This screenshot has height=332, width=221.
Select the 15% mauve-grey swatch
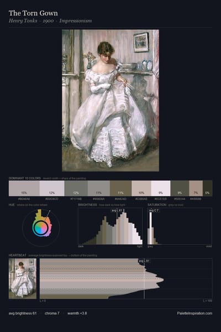(x=24, y=188)
